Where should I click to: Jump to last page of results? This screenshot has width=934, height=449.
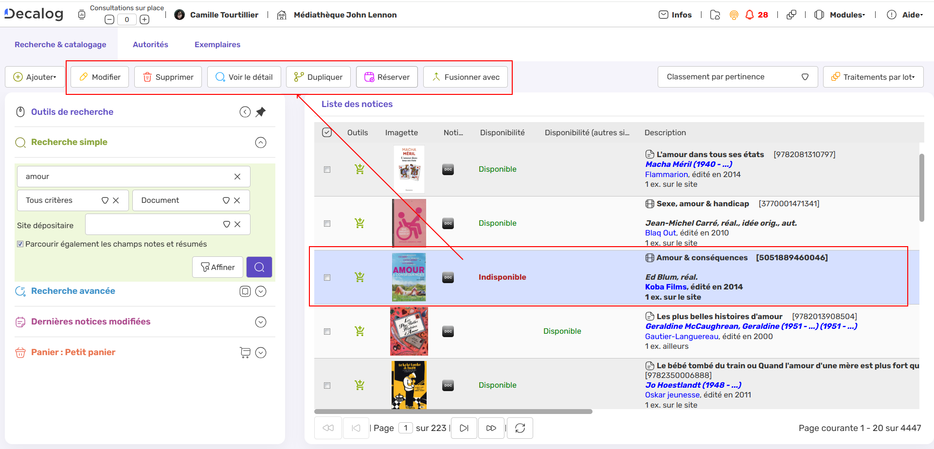pos(491,428)
